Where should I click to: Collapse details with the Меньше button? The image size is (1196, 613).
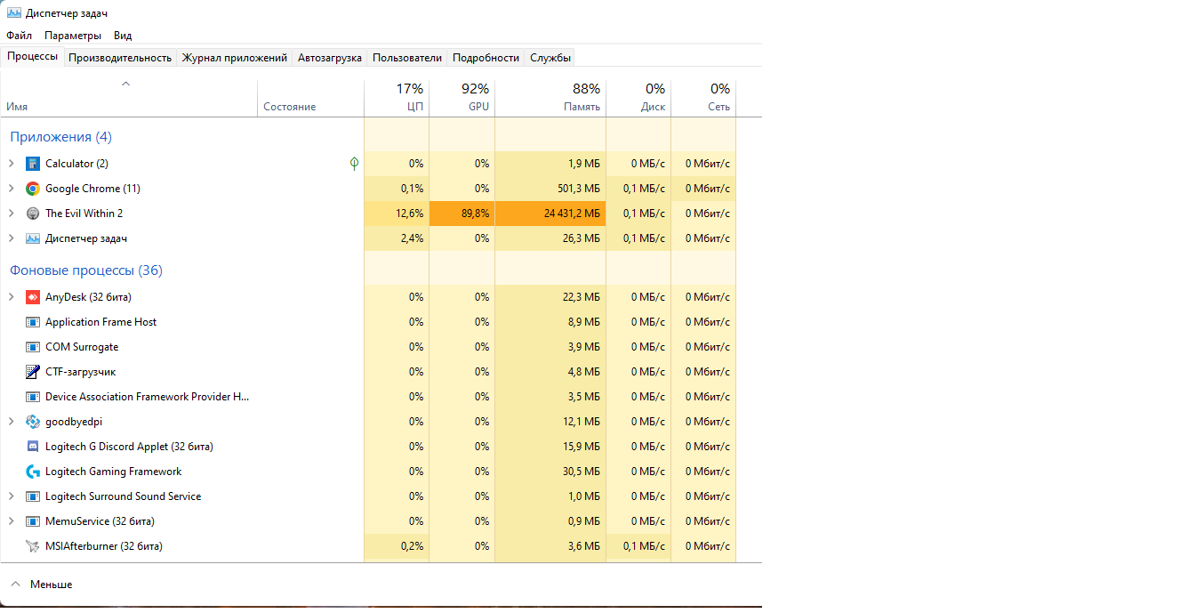tap(42, 585)
